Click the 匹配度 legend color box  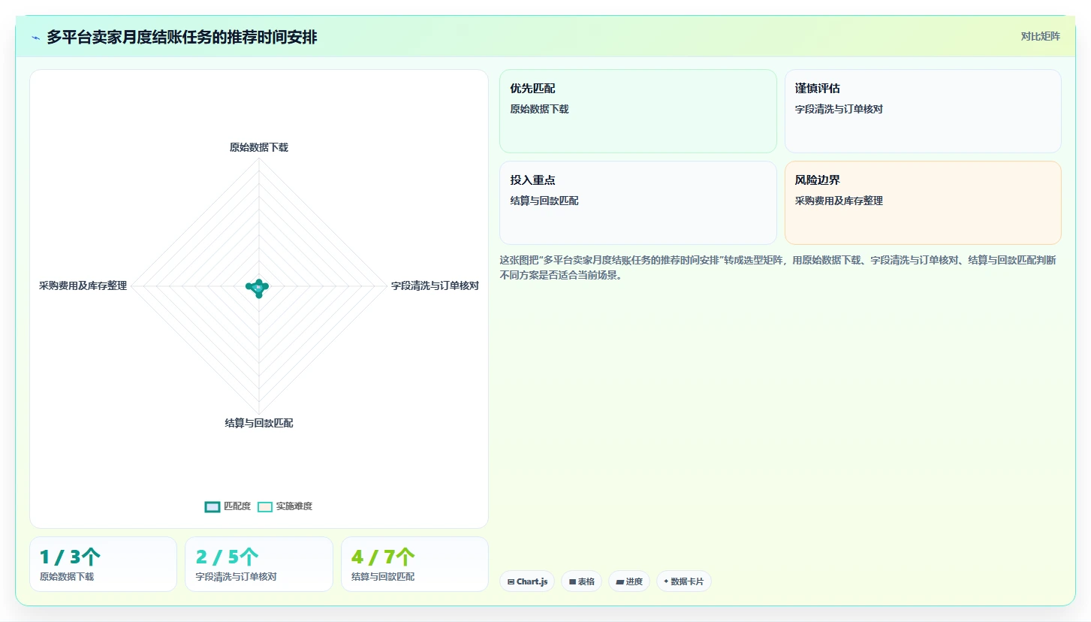pyautogui.click(x=212, y=506)
